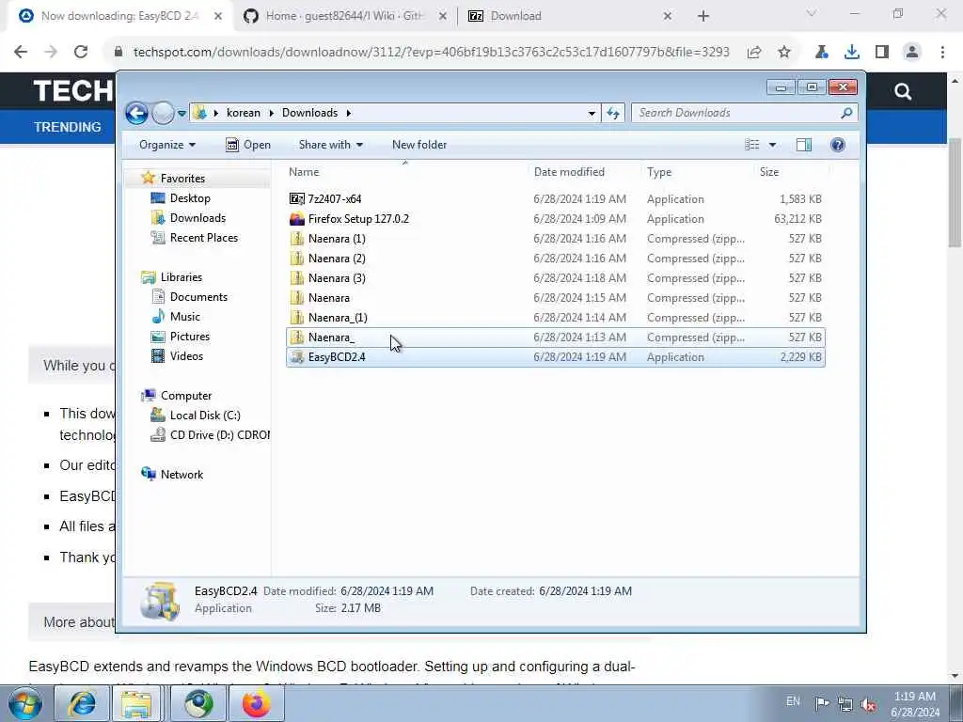The image size is (963, 722).
Task: Open the view options dropdown arrow
Action: (773, 145)
